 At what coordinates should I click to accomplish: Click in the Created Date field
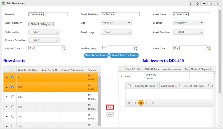(48, 48)
